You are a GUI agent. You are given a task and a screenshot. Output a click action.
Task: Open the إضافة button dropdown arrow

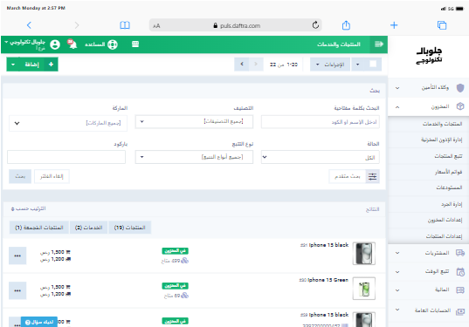[13, 65]
